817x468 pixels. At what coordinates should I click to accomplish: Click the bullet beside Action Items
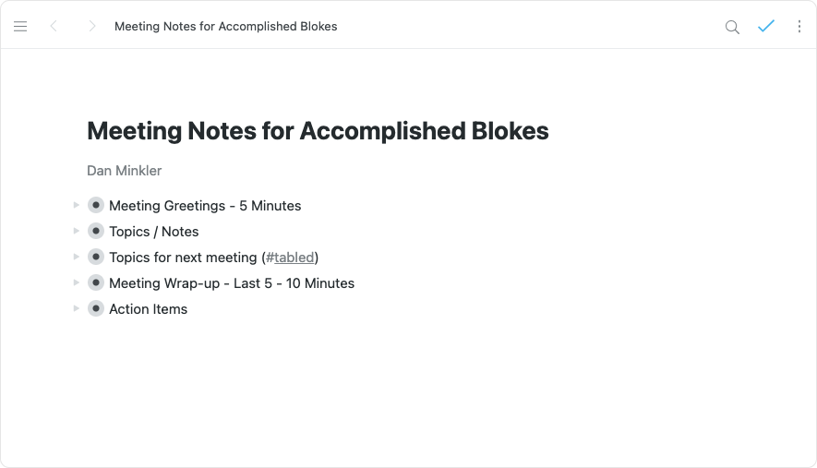(96, 308)
